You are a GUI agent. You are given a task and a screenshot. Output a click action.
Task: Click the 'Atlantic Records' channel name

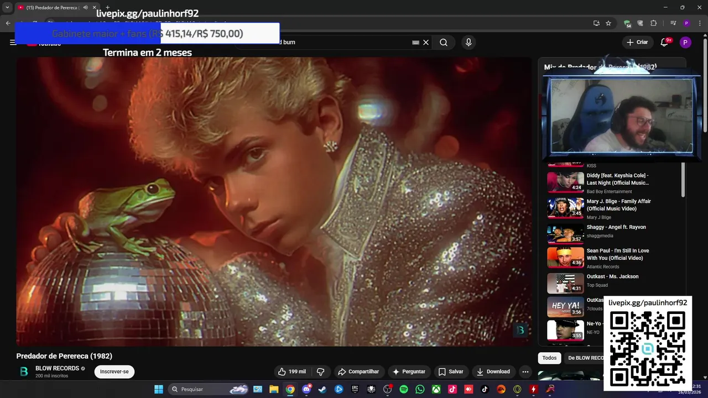click(x=603, y=267)
